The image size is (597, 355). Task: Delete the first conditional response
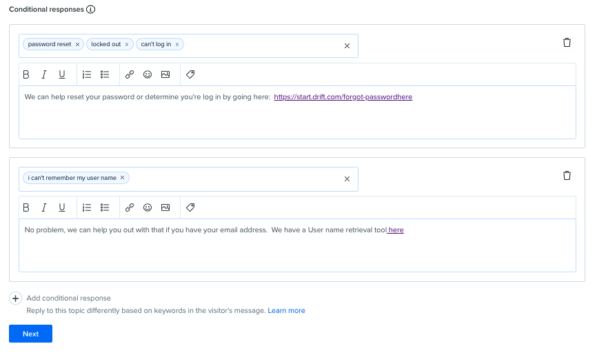567,43
